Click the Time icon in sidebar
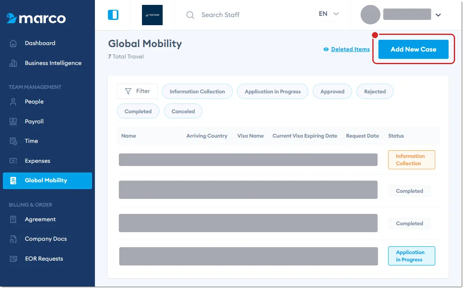 13,141
